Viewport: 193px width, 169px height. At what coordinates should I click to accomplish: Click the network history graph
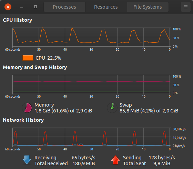tap(91, 137)
